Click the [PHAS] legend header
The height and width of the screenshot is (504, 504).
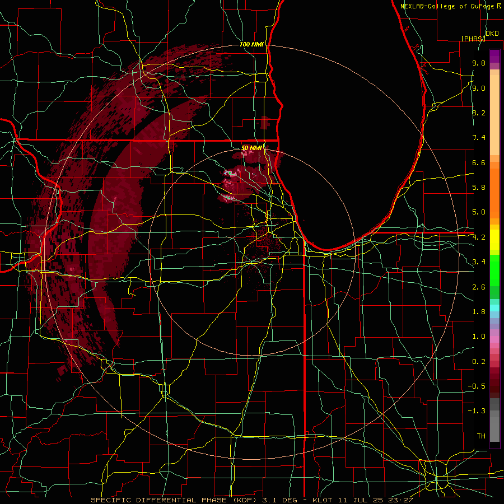[473, 39]
